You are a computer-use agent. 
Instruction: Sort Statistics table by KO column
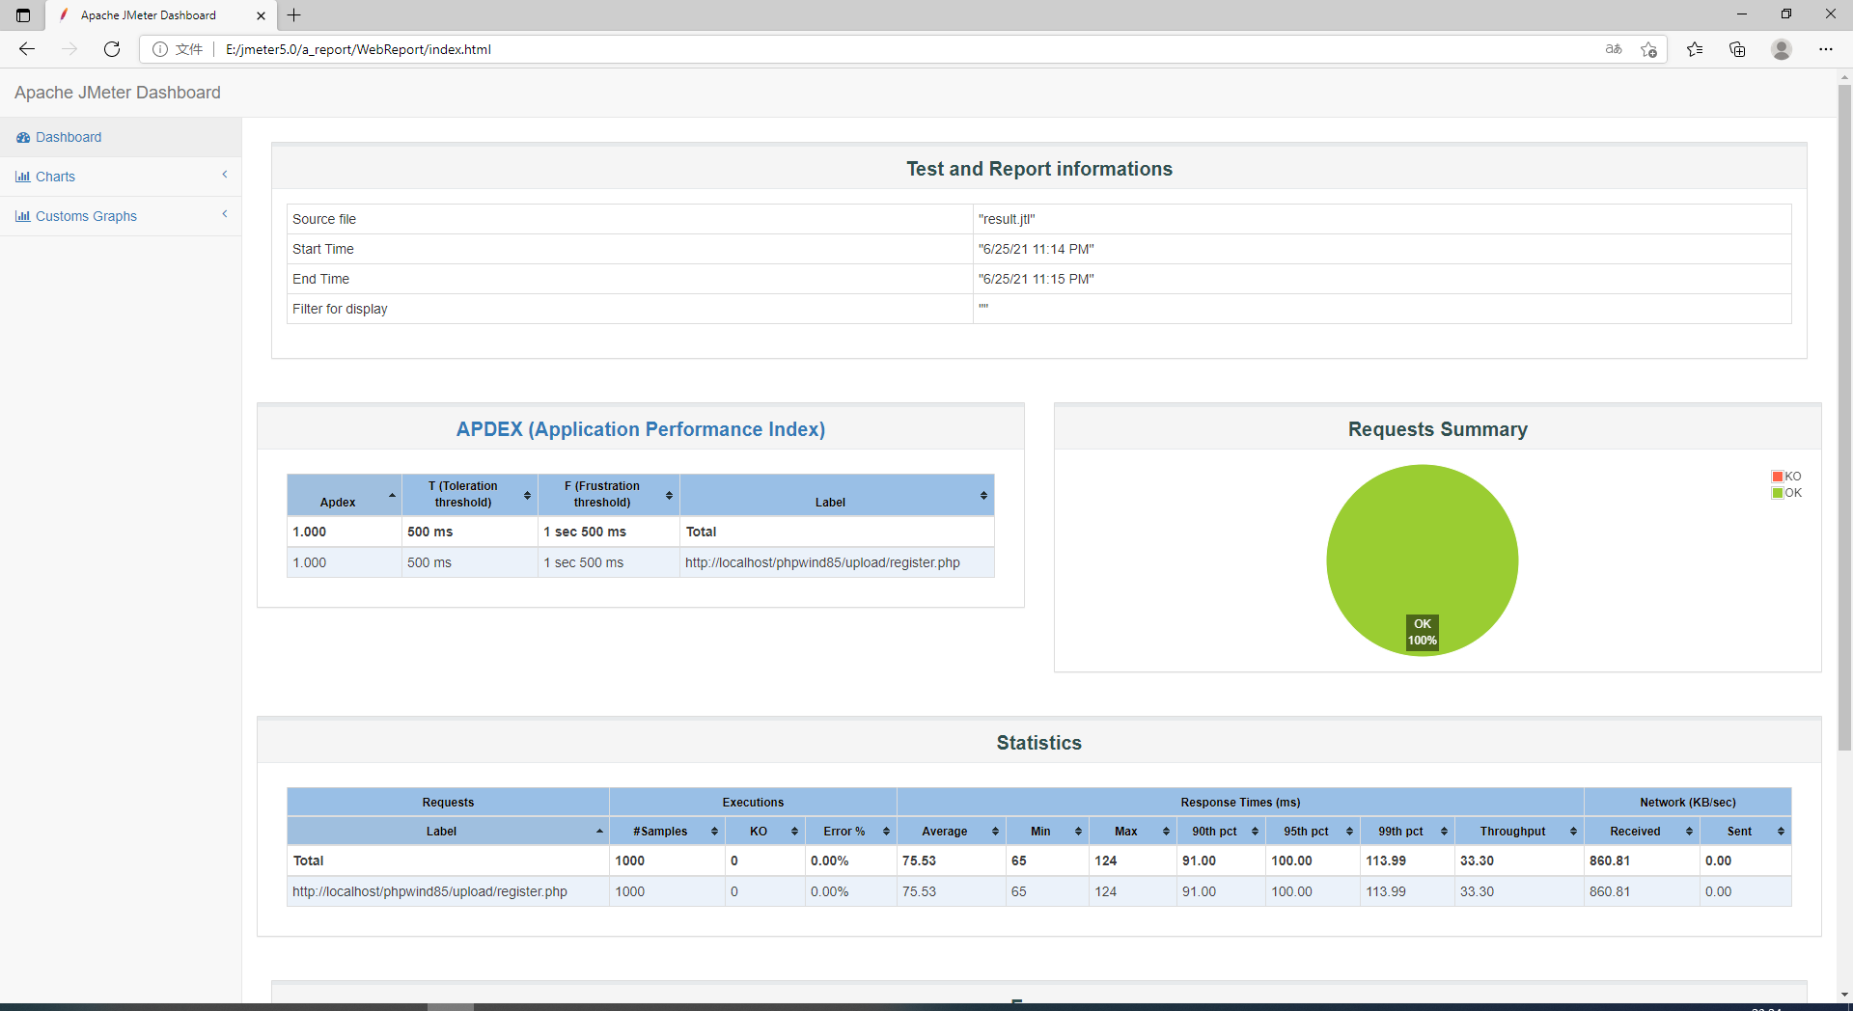click(764, 832)
